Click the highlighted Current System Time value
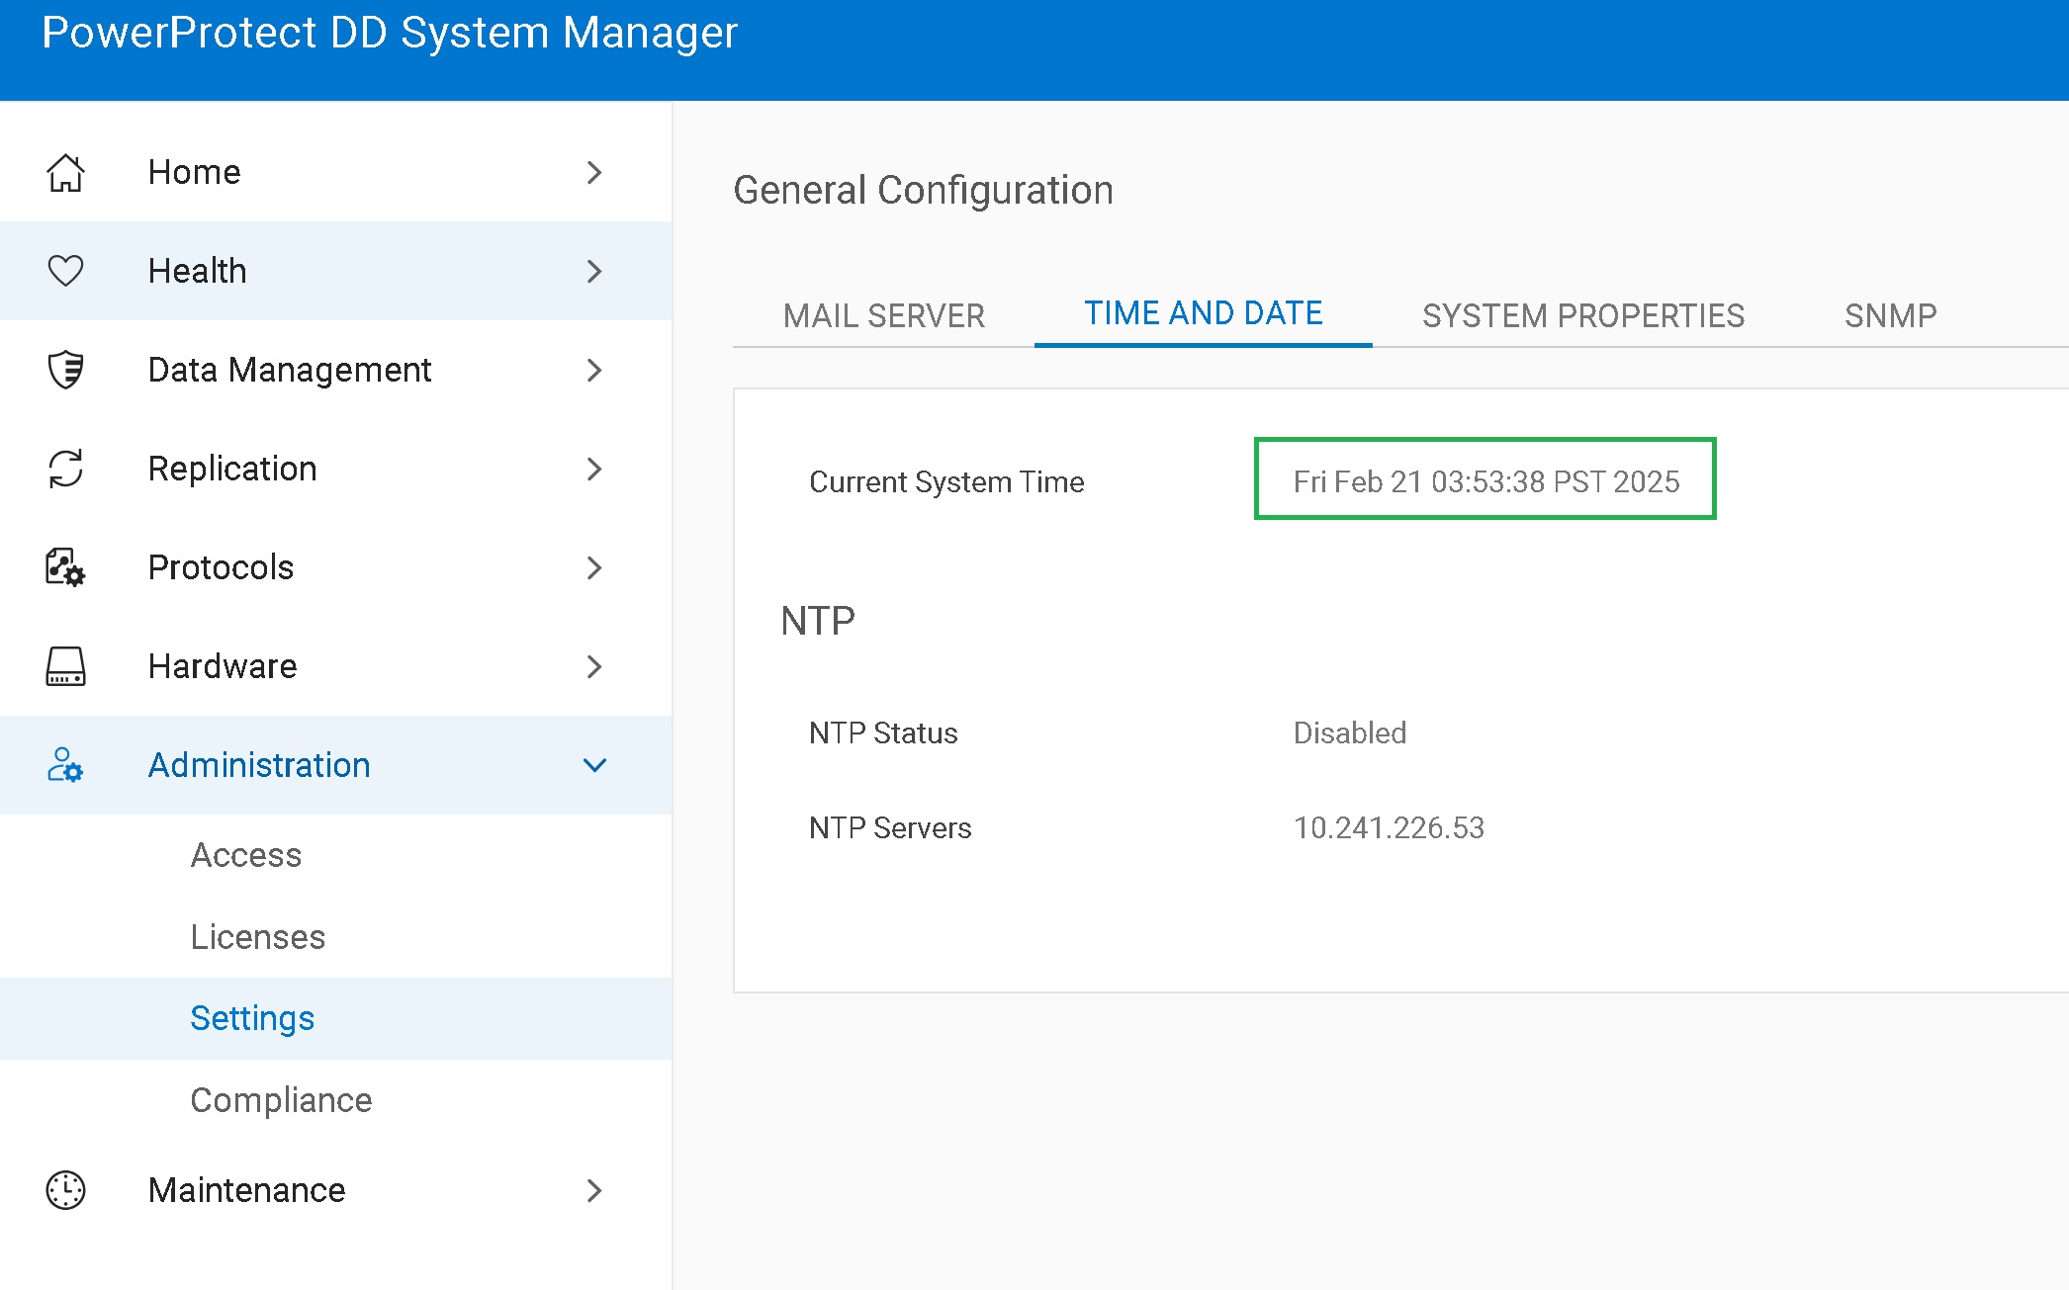This screenshot has height=1290, width=2069. tap(1485, 481)
